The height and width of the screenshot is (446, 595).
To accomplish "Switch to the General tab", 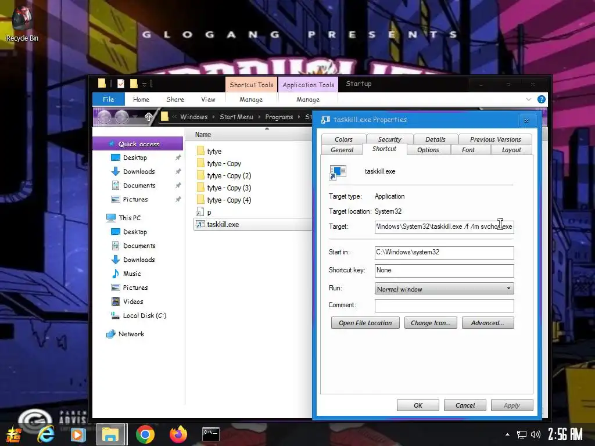I will coord(342,150).
